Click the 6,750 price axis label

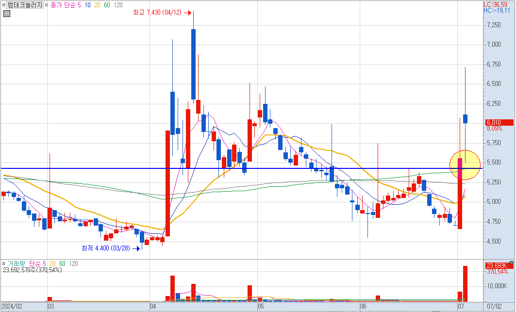[x=494, y=64]
